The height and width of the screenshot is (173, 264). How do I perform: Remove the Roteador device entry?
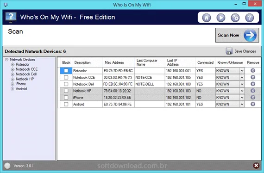coord(253,70)
